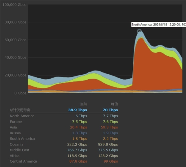
Task: Select the North America legend label
Action: tap(22, 116)
